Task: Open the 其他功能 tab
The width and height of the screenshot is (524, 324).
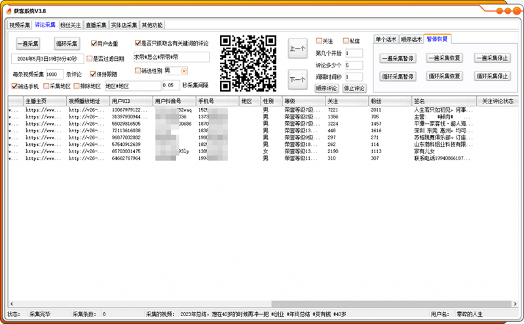Action: pos(152,25)
